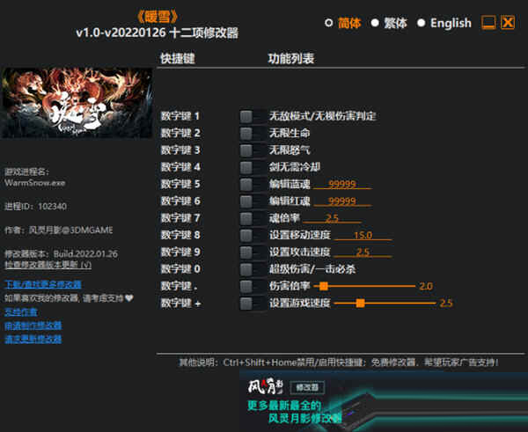Enable the 无限生命 toggle
Screen dimensions: 528x432
pos(252,133)
